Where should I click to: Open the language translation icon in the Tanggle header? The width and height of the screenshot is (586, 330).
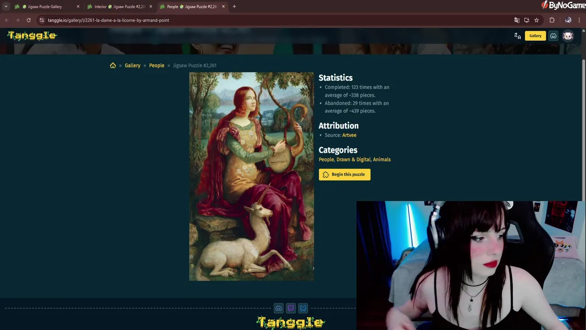(517, 36)
